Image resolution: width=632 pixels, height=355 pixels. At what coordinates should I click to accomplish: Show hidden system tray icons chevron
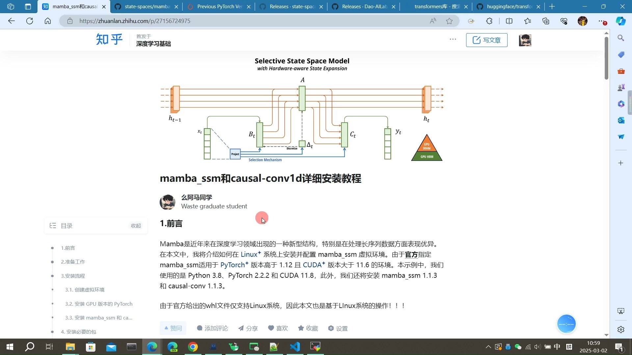[488, 347]
